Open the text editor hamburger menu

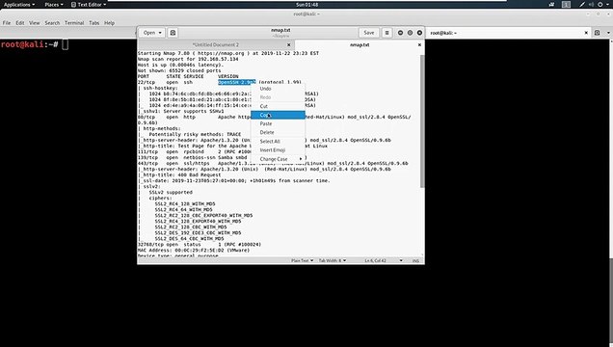386,33
